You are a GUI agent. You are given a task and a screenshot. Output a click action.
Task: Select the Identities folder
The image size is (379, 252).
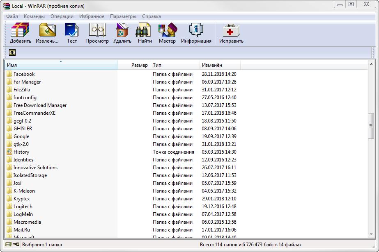pos(23,160)
